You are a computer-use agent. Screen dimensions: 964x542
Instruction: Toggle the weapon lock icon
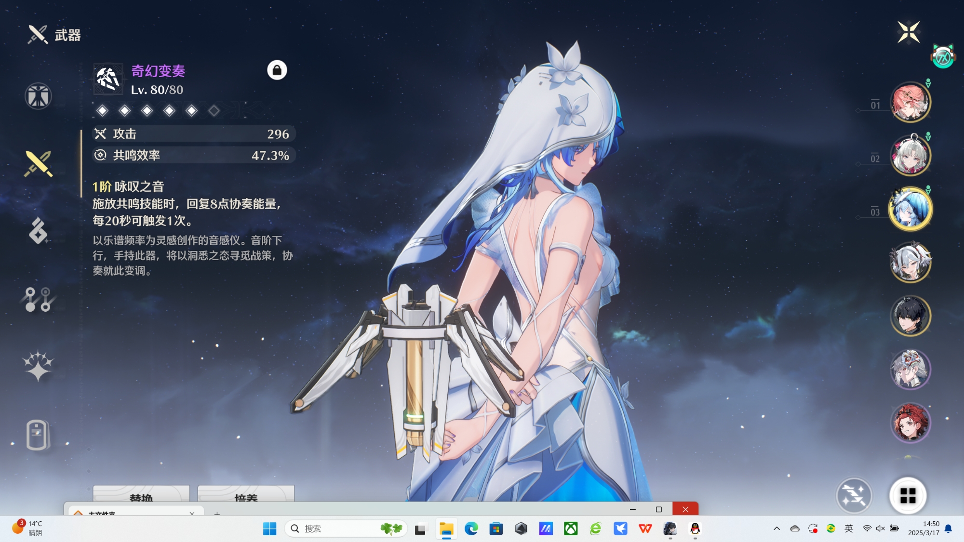277,70
